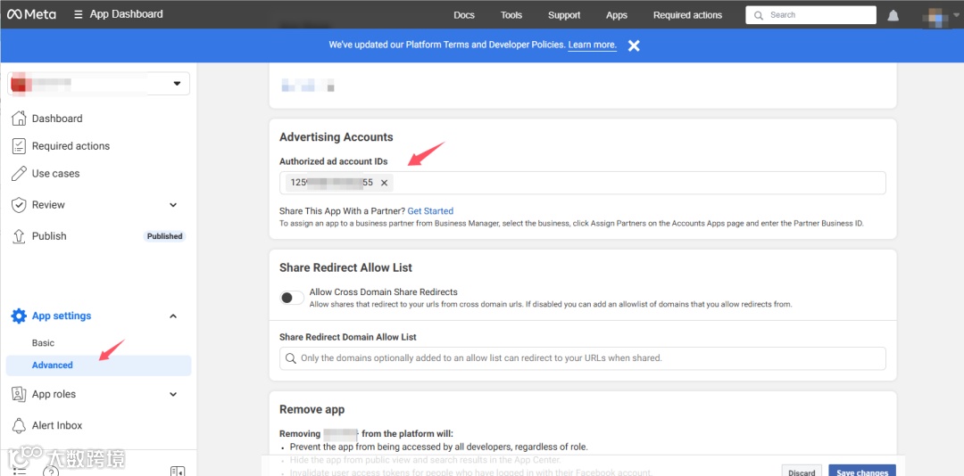Collapse the App settings section chevron
The height and width of the screenshot is (476, 964).
[x=173, y=316]
